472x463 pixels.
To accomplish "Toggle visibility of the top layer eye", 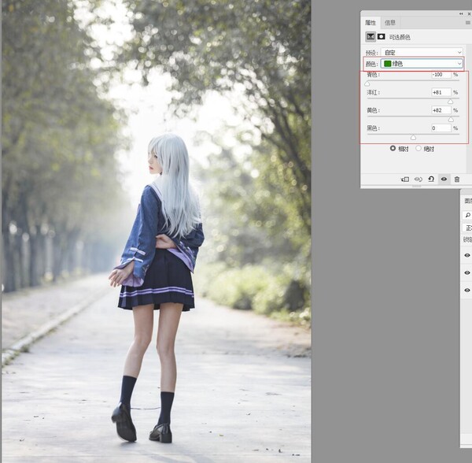I will [466, 255].
